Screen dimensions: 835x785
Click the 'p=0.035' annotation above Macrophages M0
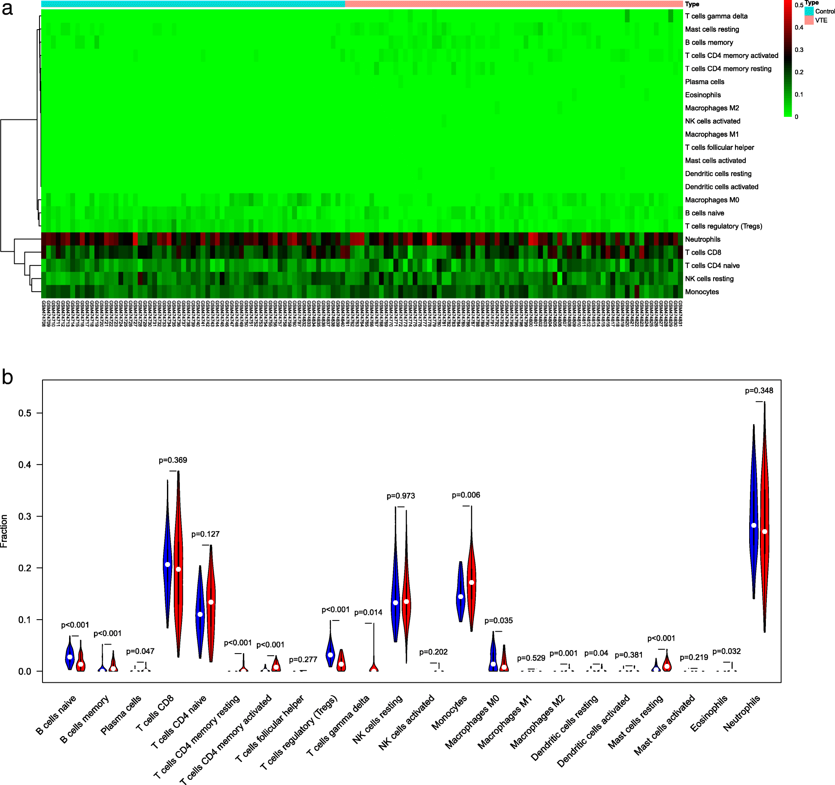pyautogui.click(x=499, y=621)
